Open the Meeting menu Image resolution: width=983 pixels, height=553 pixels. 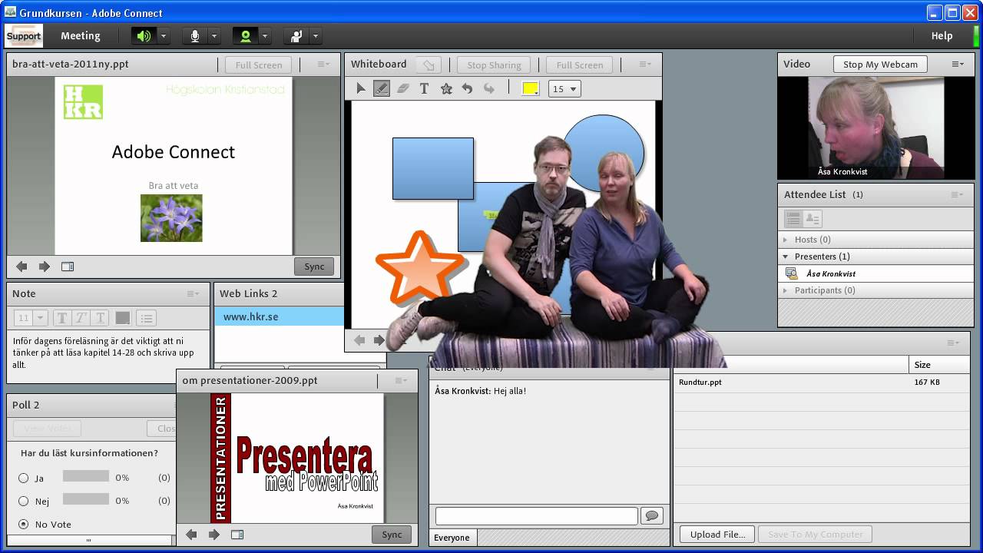tap(81, 35)
